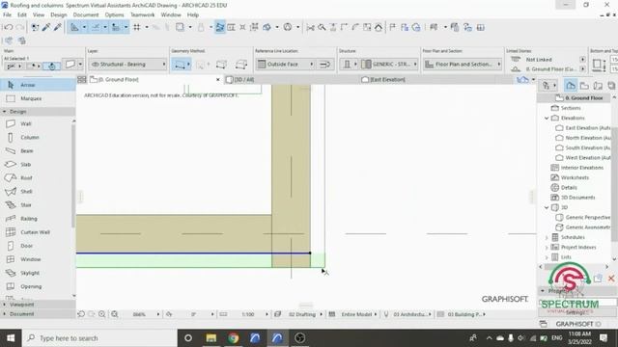
Task: Select the Beam tool
Action: click(36, 151)
